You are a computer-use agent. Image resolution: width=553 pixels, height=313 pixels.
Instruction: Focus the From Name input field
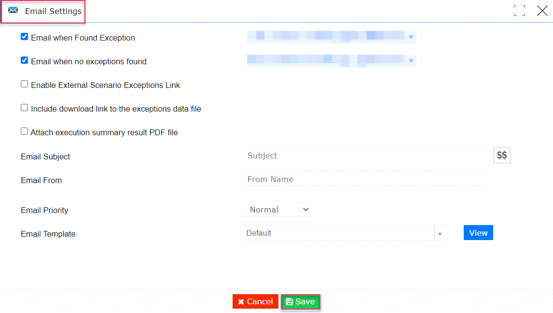coord(365,179)
